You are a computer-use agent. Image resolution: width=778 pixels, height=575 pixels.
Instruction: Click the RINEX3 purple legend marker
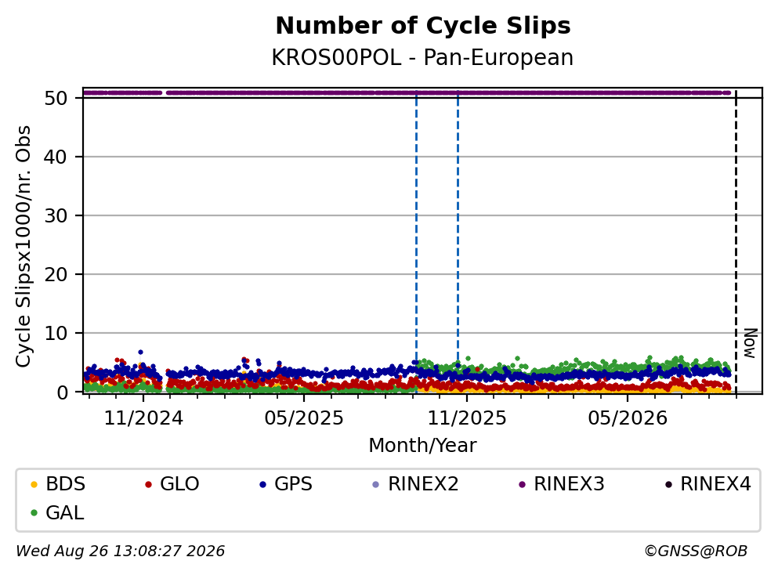click(x=522, y=484)
